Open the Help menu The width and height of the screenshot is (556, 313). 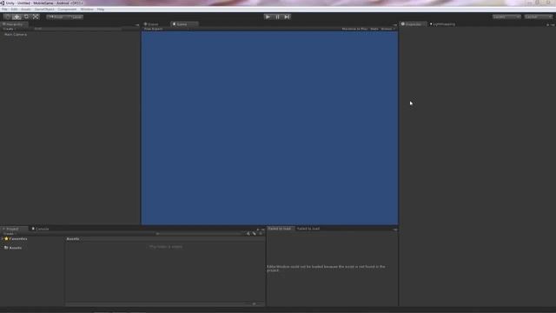(101, 10)
